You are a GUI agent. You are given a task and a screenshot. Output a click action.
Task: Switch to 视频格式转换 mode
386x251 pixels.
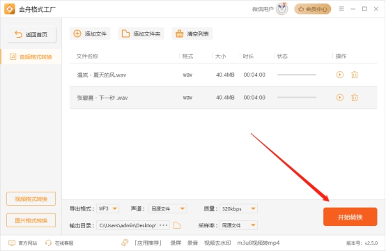[x=31, y=199]
